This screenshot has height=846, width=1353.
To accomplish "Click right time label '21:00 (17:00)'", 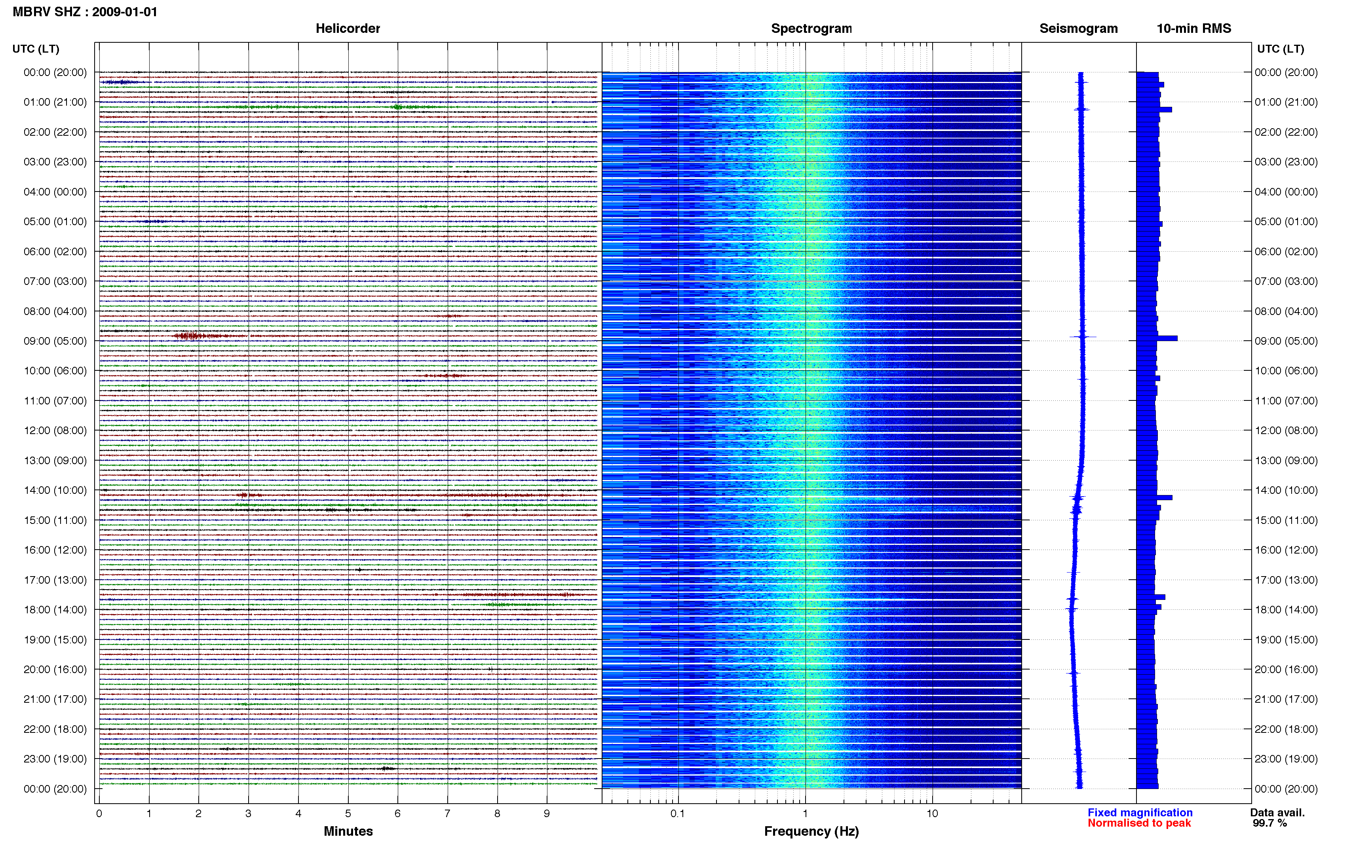I will 1286,699.
